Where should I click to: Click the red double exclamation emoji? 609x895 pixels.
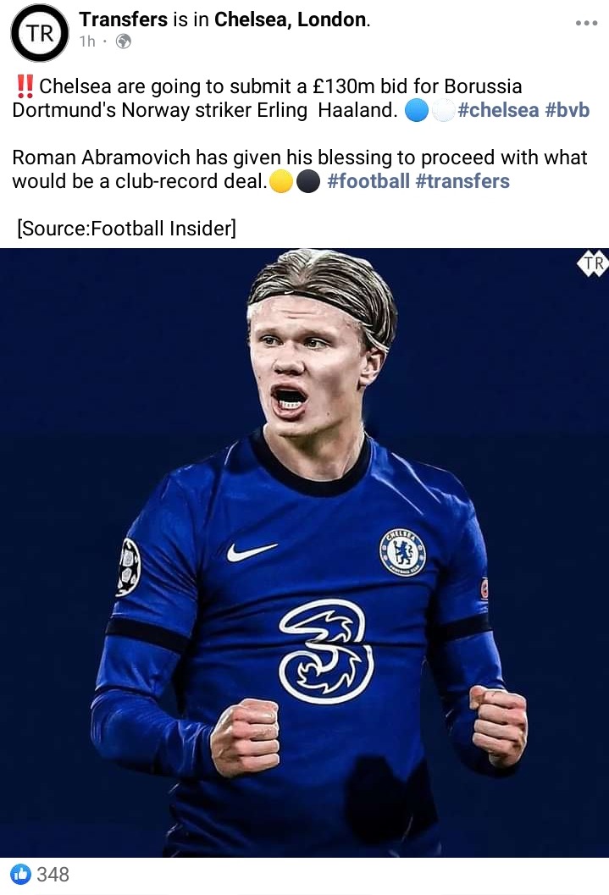pyautogui.click(x=25, y=86)
